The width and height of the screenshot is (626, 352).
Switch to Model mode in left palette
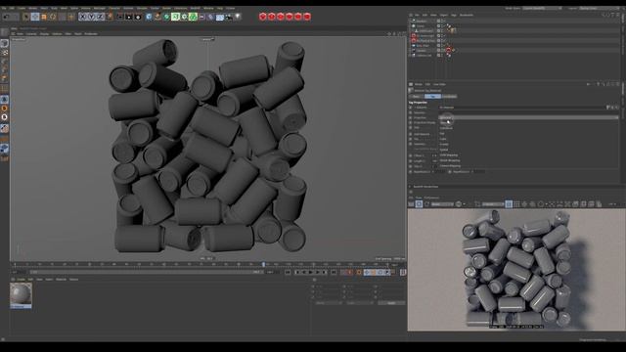click(4, 43)
